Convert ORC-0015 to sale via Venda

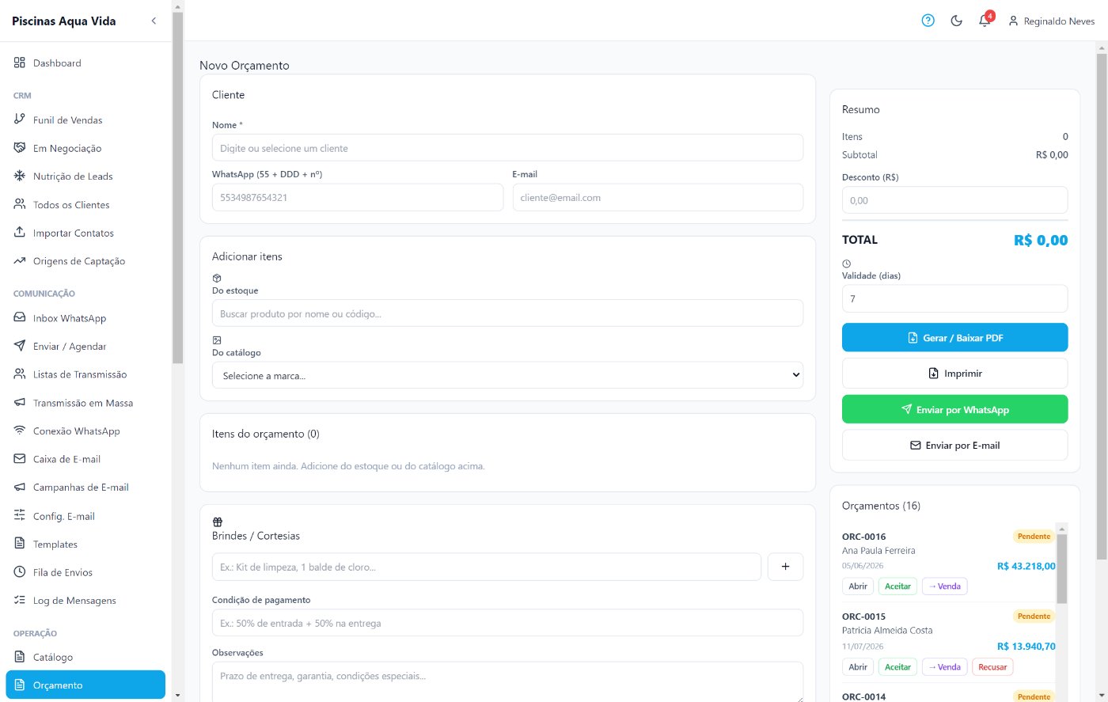944,667
